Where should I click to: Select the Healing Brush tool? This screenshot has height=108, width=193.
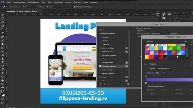[x=2, y=37]
